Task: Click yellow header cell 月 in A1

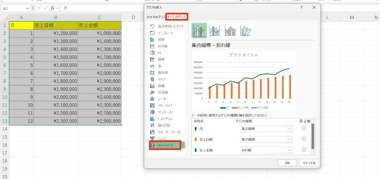Action: click(x=21, y=26)
